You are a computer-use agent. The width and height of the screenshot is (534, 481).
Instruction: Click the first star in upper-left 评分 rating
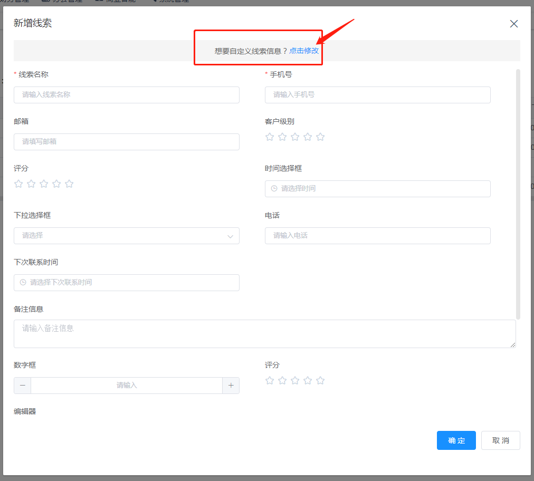click(18, 184)
